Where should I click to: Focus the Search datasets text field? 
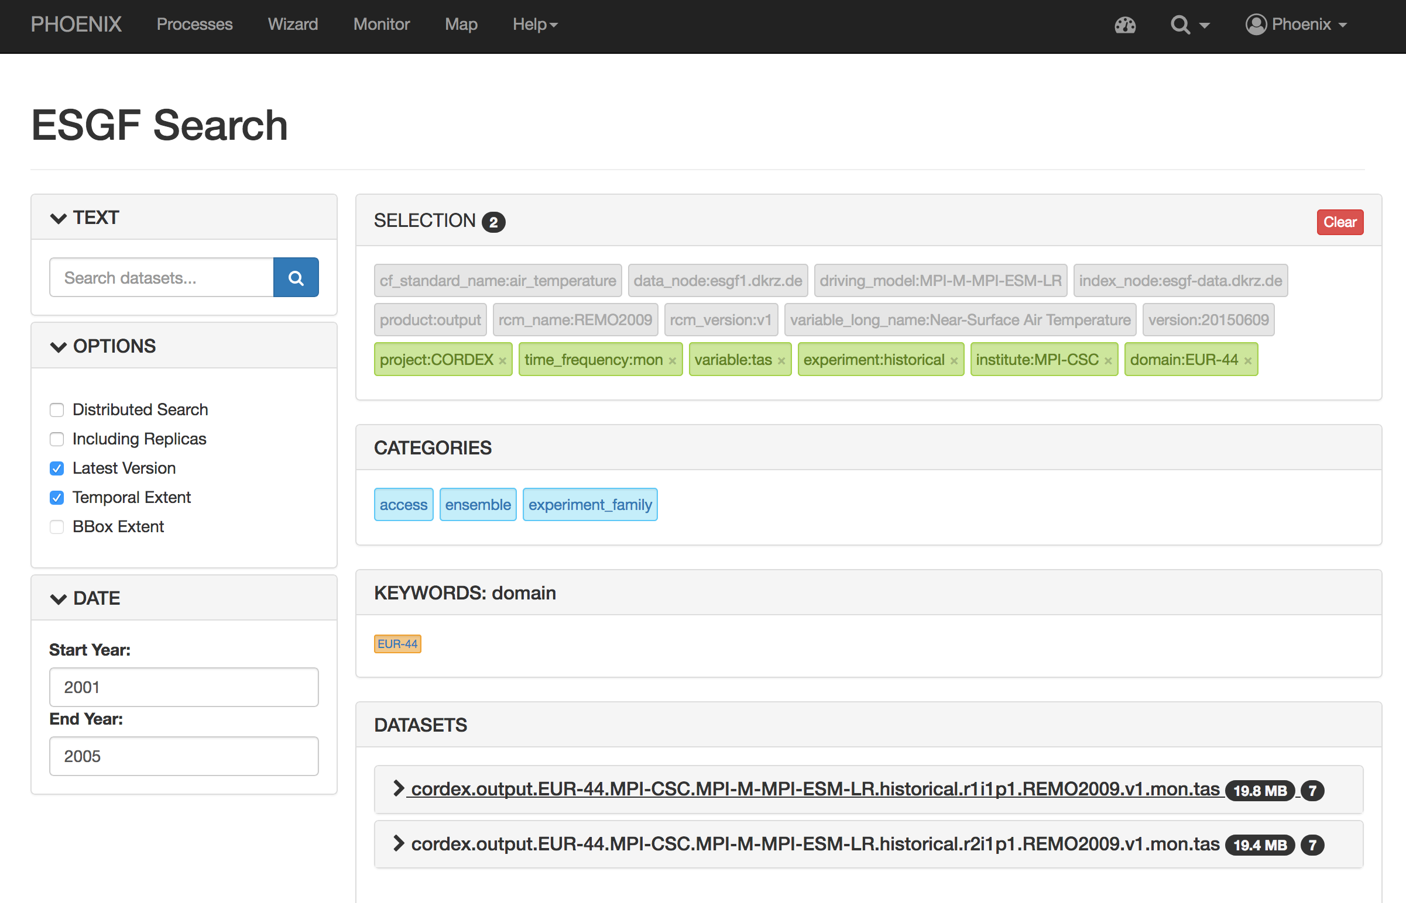tap(162, 277)
